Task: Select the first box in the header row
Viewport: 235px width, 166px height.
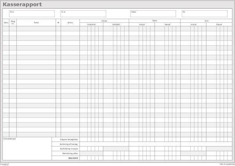Action: click(32, 14)
